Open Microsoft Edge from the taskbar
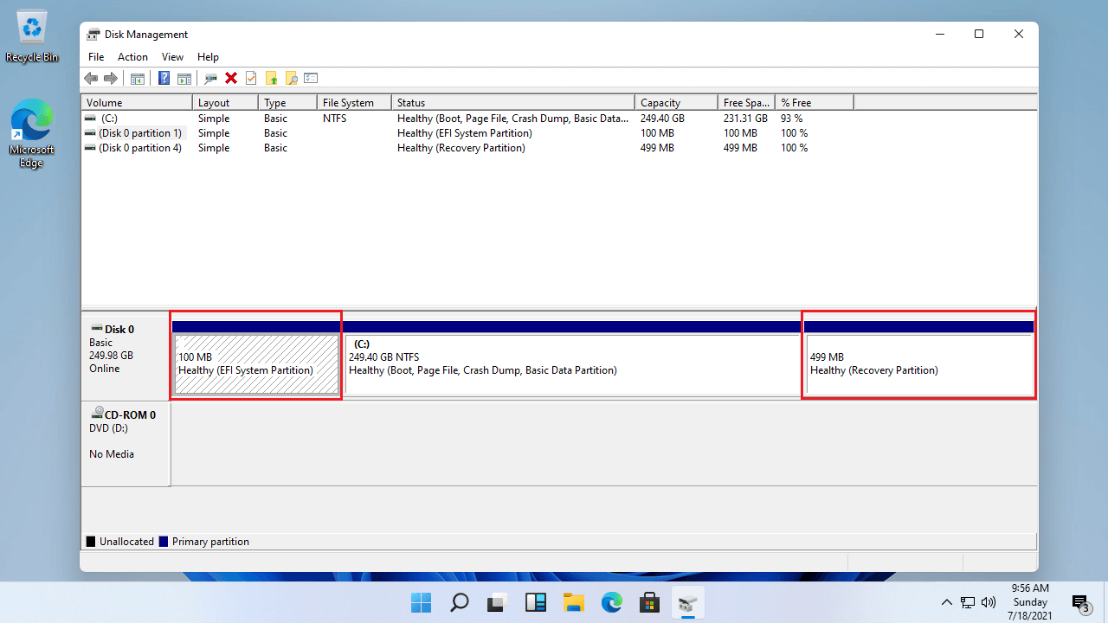Viewport: 1108px width, 623px height. point(612,602)
